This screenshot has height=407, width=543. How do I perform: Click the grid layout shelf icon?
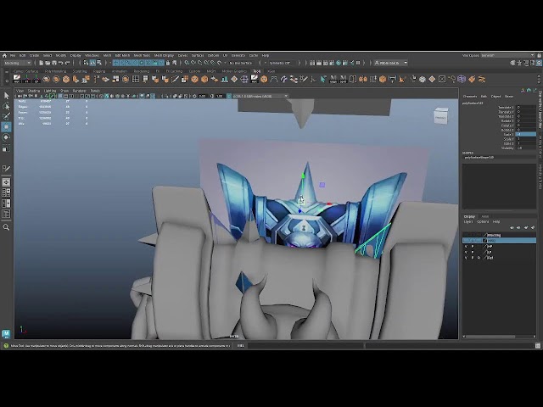pos(136,79)
